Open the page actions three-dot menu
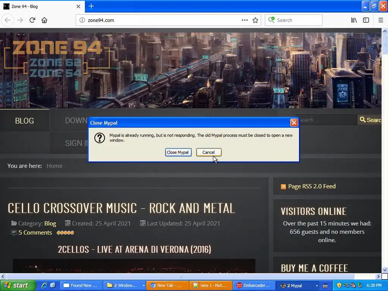The height and width of the screenshot is (291, 388). coord(244,20)
